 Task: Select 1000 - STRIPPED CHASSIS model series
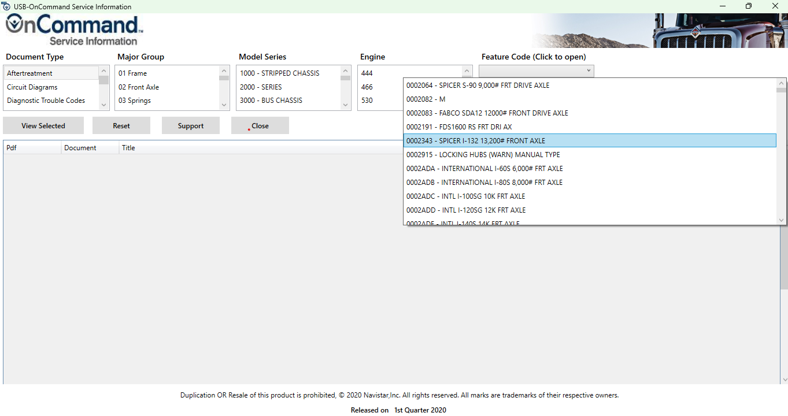(288, 73)
